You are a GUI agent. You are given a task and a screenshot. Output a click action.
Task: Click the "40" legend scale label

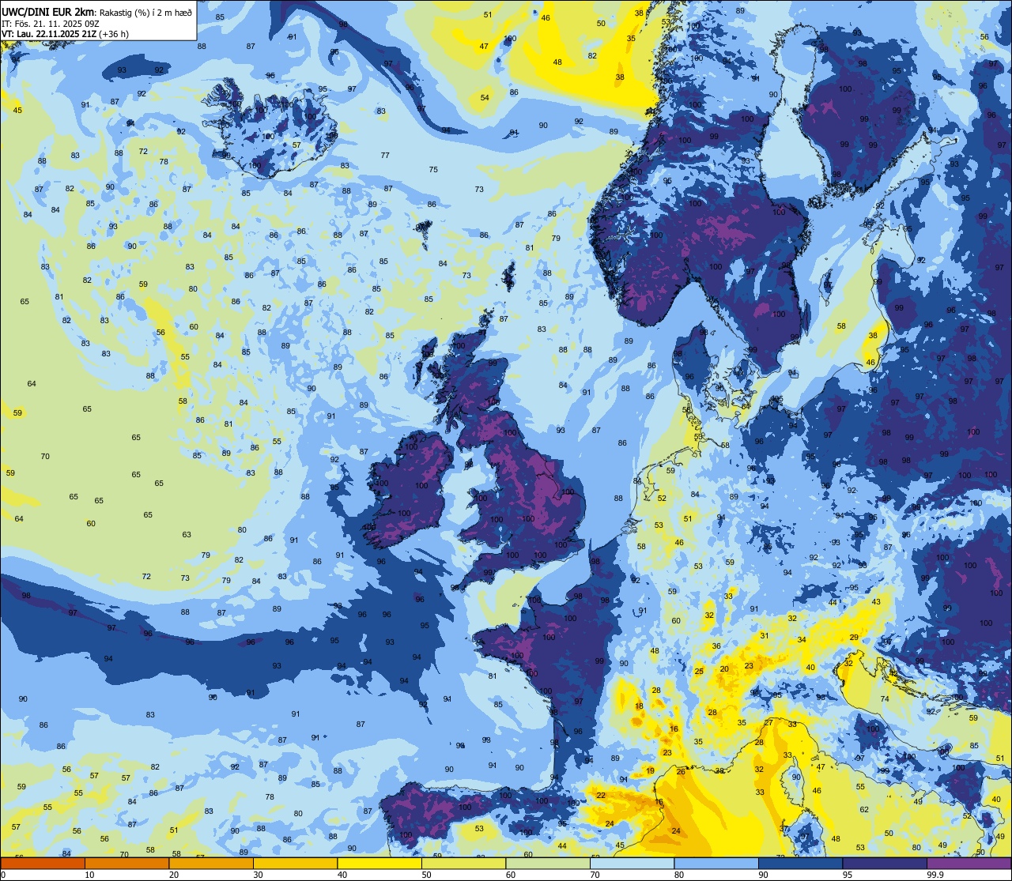342,875
